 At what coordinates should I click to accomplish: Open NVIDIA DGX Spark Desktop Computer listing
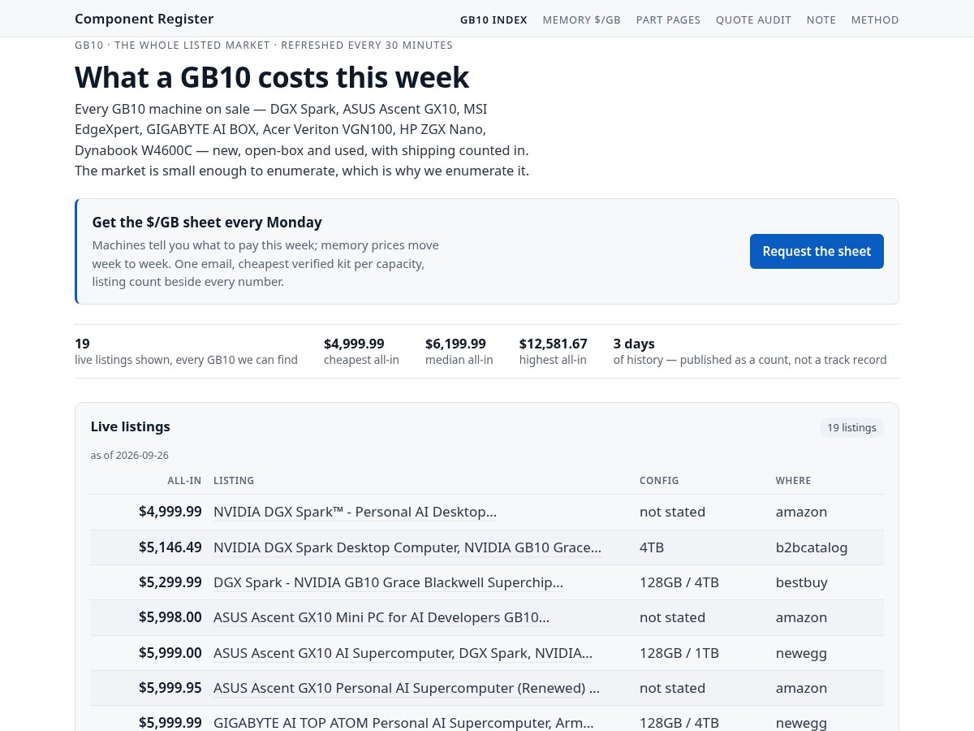(407, 547)
